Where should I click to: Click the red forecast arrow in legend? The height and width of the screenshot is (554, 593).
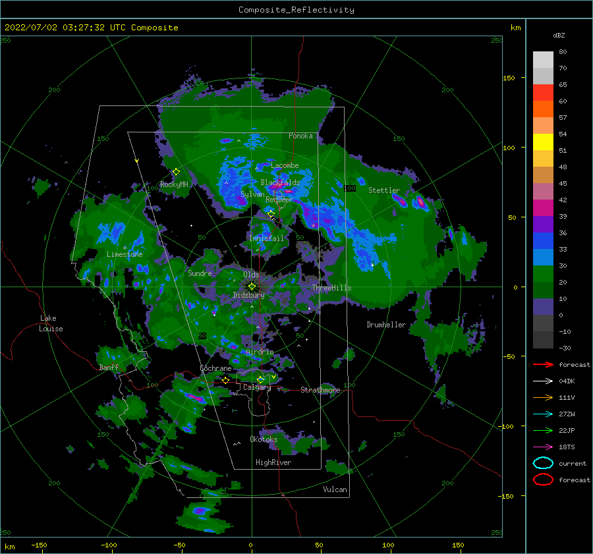(x=543, y=364)
